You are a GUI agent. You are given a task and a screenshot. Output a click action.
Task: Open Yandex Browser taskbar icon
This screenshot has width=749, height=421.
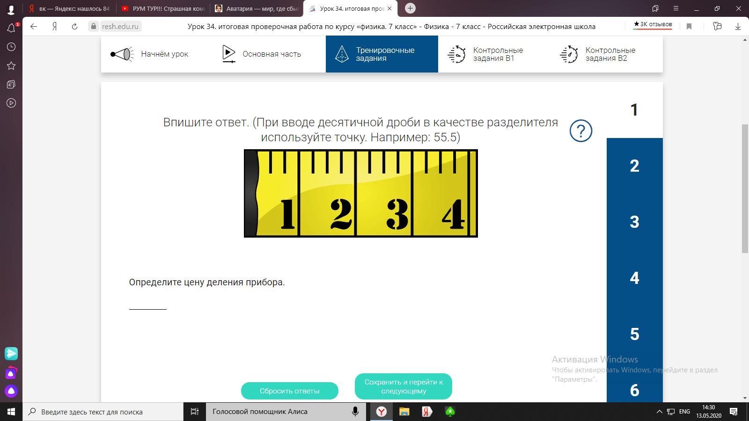point(382,412)
